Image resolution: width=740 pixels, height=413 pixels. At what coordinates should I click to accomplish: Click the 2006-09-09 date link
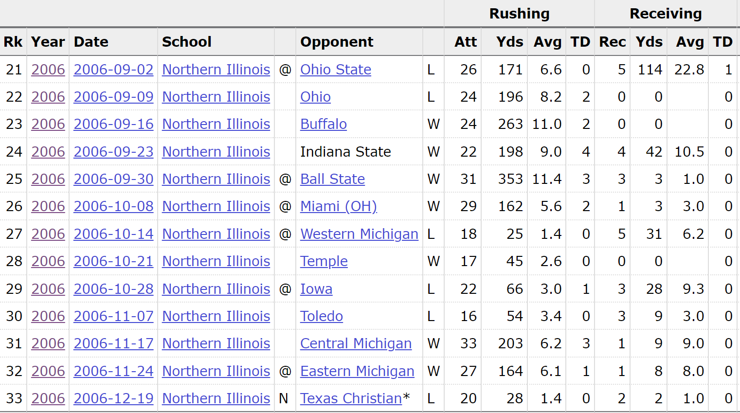click(113, 97)
